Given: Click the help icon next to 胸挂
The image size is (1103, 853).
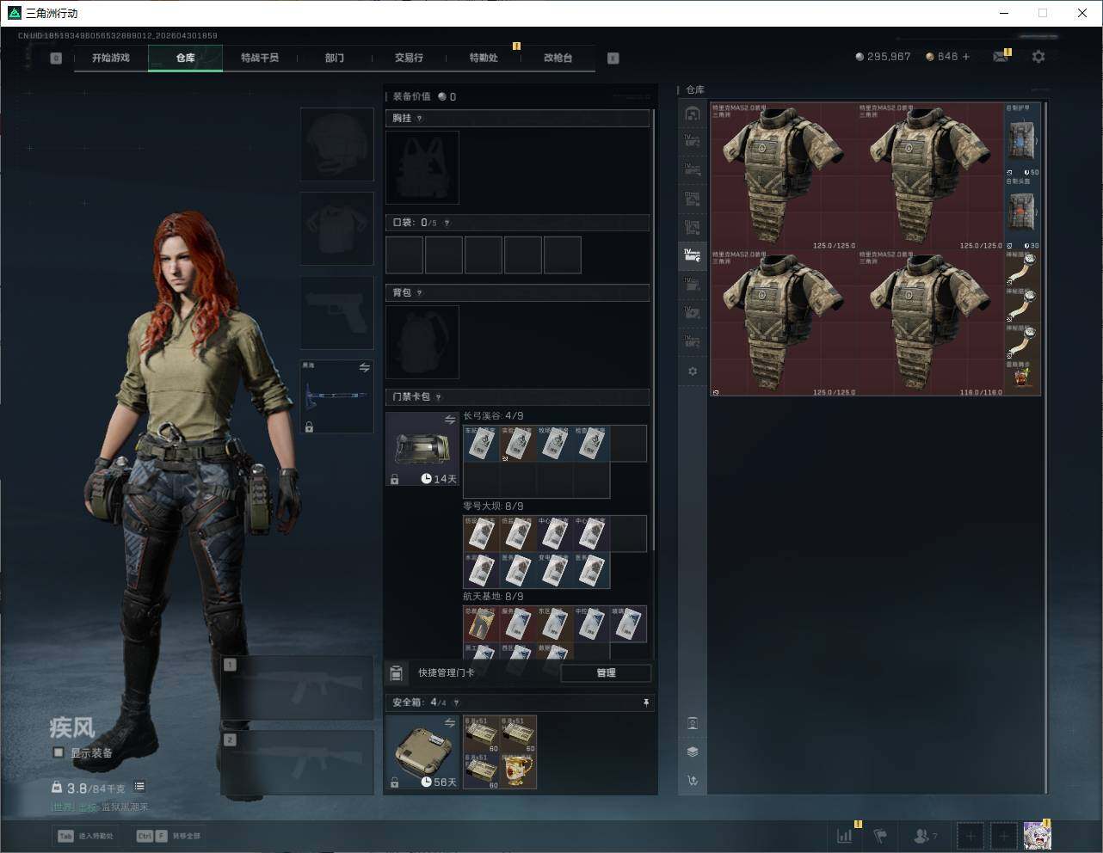Looking at the screenshot, I should (419, 119).
